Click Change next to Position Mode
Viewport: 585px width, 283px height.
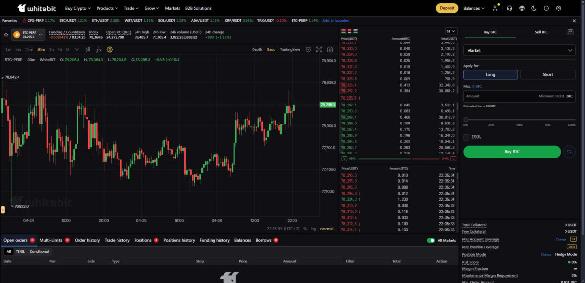(x=546, y=254)
